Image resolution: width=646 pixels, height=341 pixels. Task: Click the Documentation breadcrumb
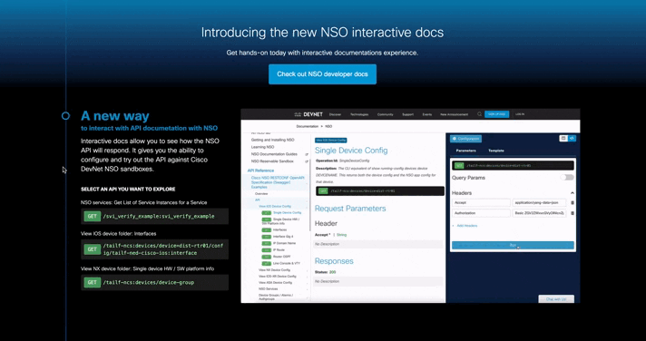pos(308,126)
